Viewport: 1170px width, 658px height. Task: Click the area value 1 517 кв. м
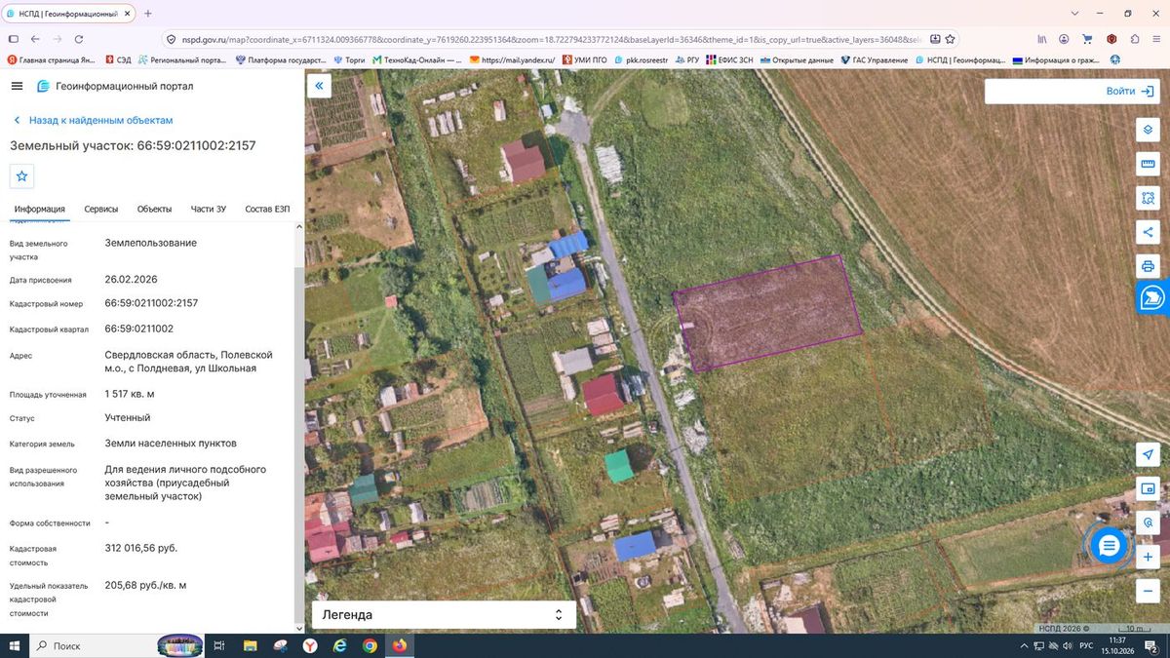130,394
